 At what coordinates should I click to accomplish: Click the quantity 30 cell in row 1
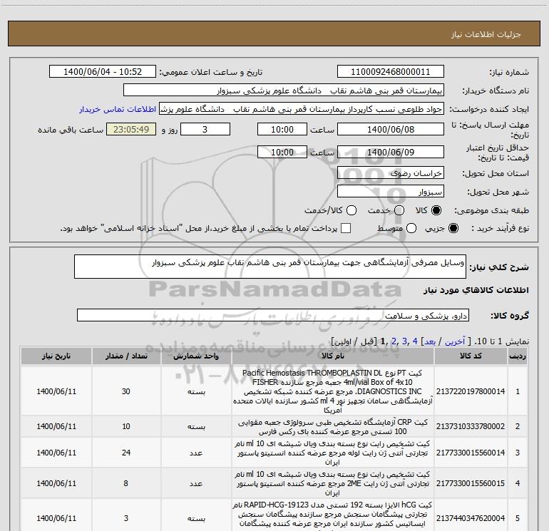click(126, 391)
